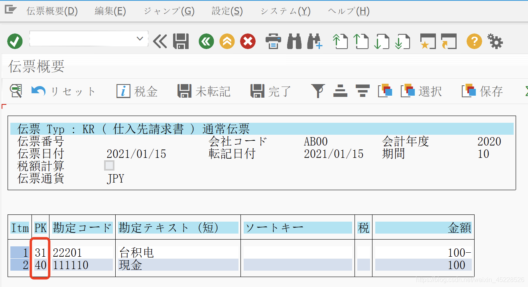Viewport: 528px width, 287px height.
Task: Click the Find binoculars icon
Action: [294, 41]
